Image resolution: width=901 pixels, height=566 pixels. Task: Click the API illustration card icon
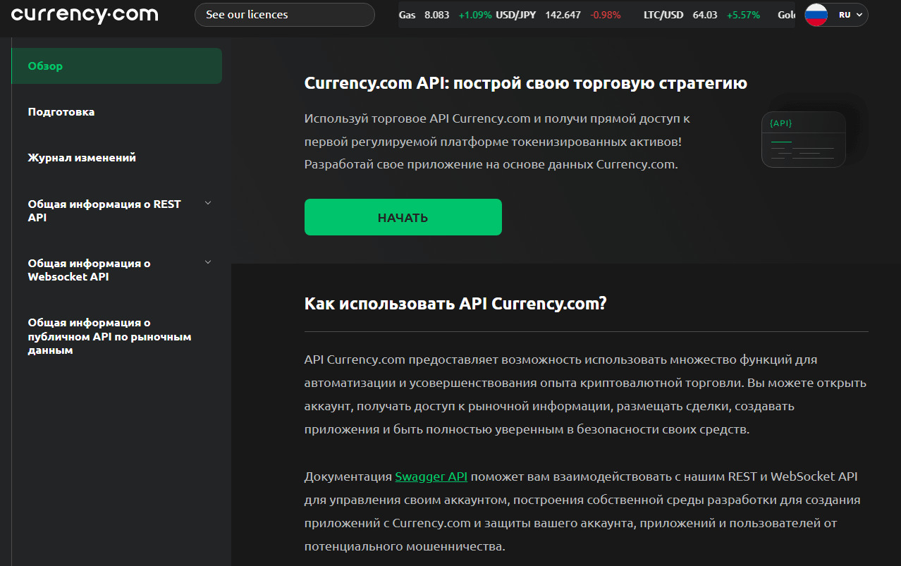click(804, 139)
